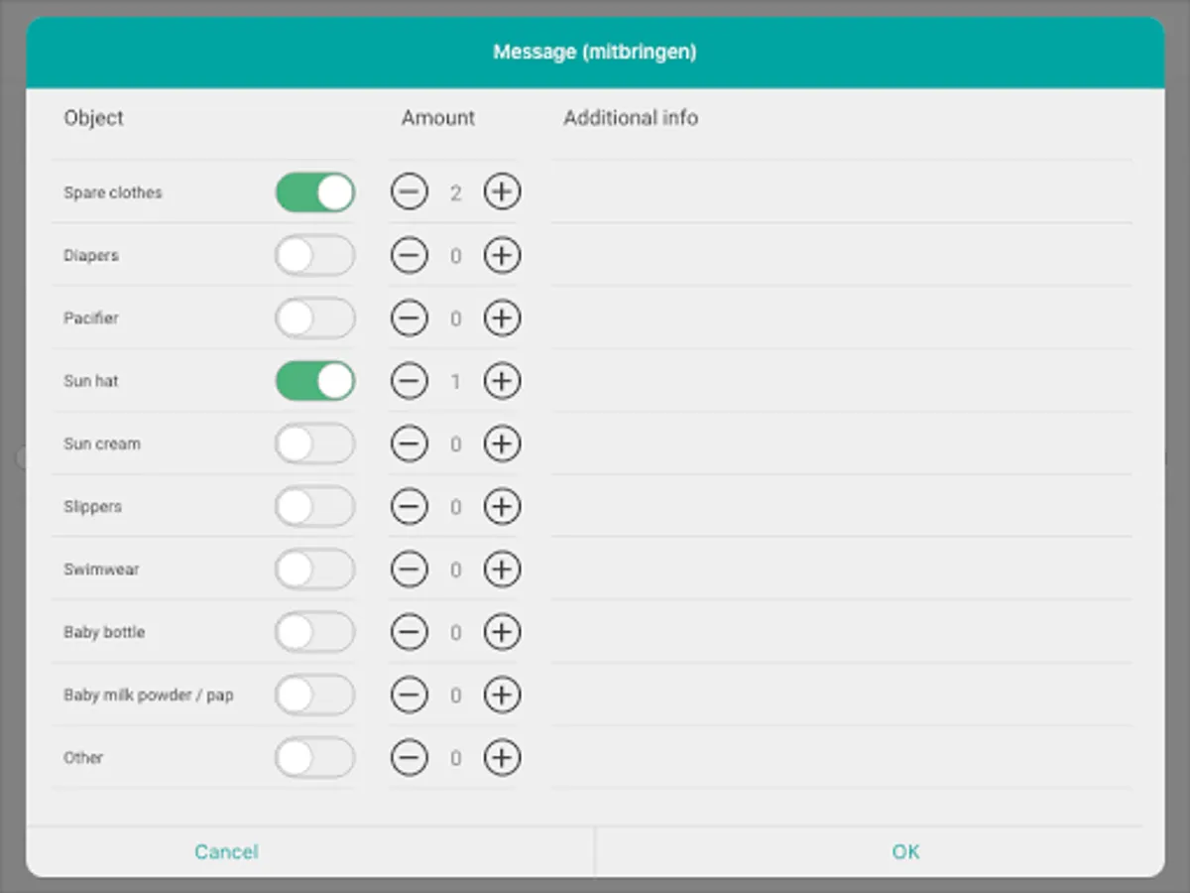Click the Spare clothes label
Viewport: 1190px width, 893px height.
pyautogui.click(x=113, y=192)
